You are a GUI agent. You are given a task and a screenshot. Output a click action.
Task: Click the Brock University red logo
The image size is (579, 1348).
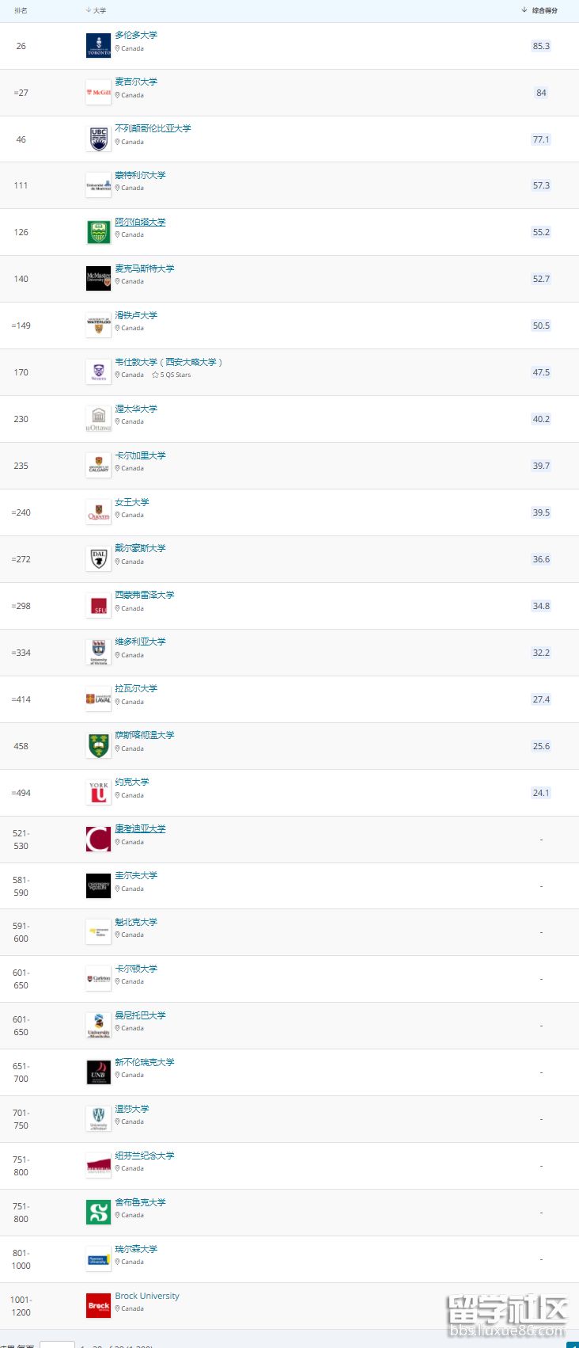coord(98,1306)
